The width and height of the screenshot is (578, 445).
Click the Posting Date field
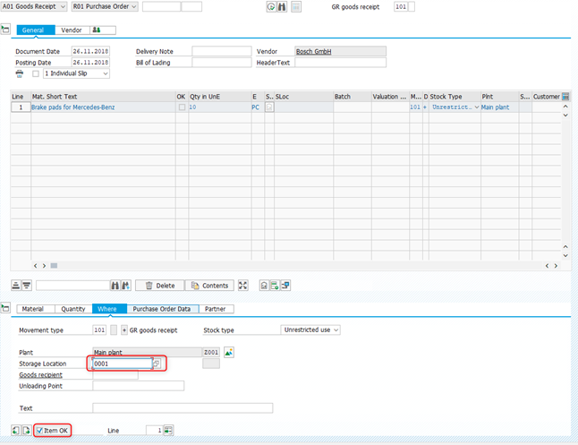pyautogui.click(x=90, y=63)
